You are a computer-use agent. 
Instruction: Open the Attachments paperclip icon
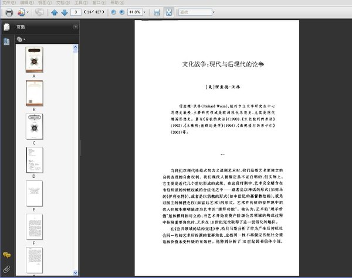[x=6, y=269]
